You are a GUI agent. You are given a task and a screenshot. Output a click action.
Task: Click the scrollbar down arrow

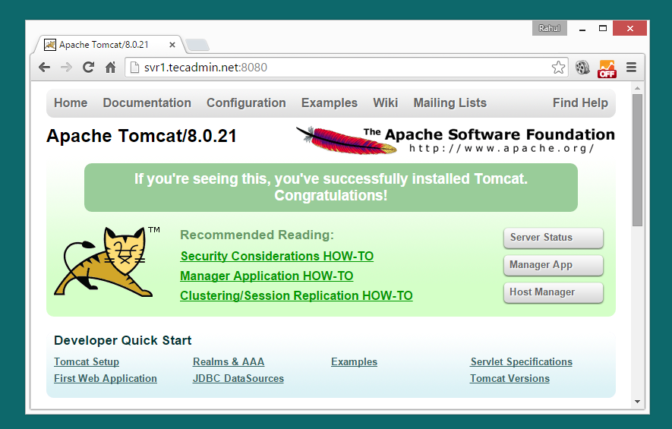[637, 402]
